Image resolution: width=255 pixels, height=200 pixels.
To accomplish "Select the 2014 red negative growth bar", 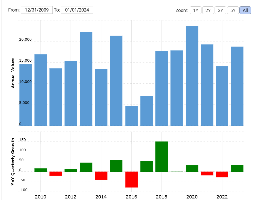I will point(101,176).
